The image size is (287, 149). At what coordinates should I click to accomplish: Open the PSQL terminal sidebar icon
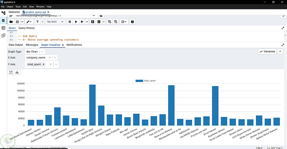pos(3,28)
